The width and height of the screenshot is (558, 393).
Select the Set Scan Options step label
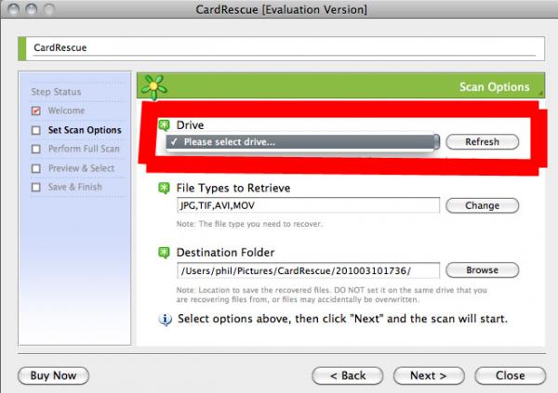(85, 130)
